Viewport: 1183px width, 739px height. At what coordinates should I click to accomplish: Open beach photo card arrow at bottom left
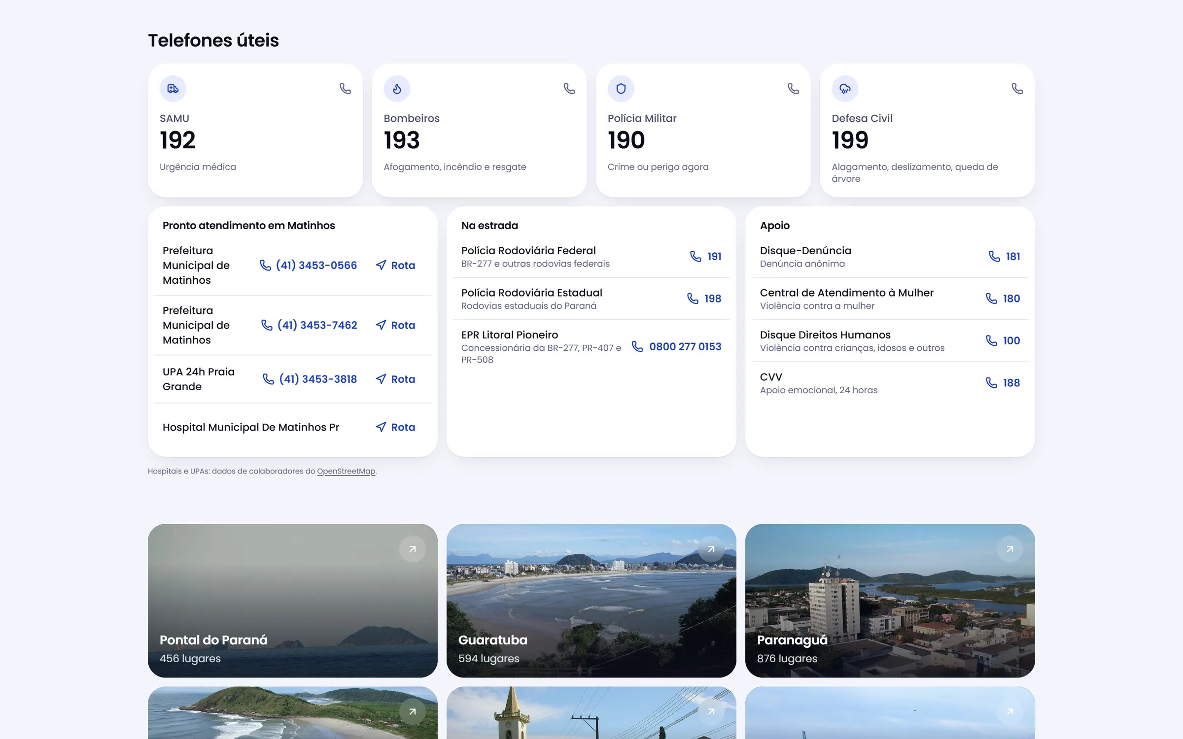click(x=413, y=711)
